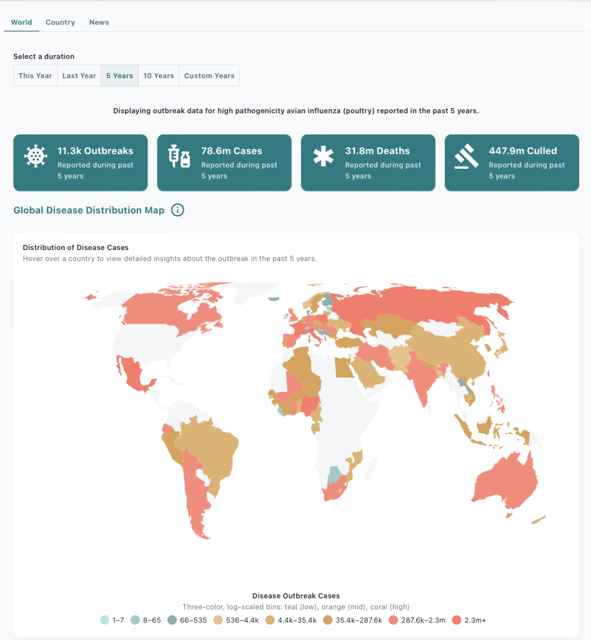Image resolution: width=591 pixels, height=640 pixels.
Task: Switch to the Country tab
Action: (x=61, y=22)
